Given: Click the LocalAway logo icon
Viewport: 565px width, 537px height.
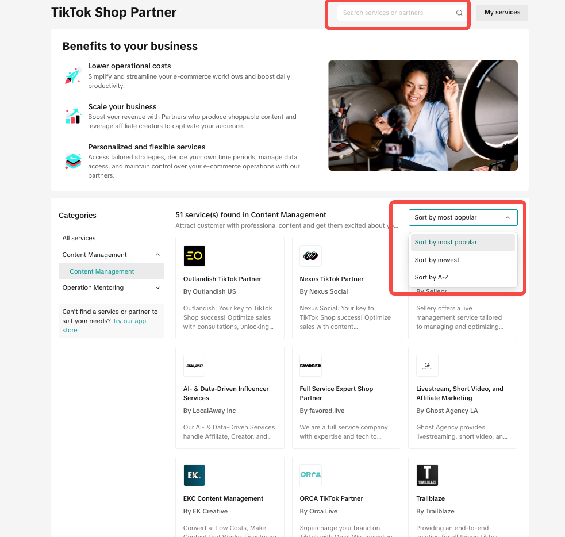Looking at the screenshot, I should pos(194,366).
